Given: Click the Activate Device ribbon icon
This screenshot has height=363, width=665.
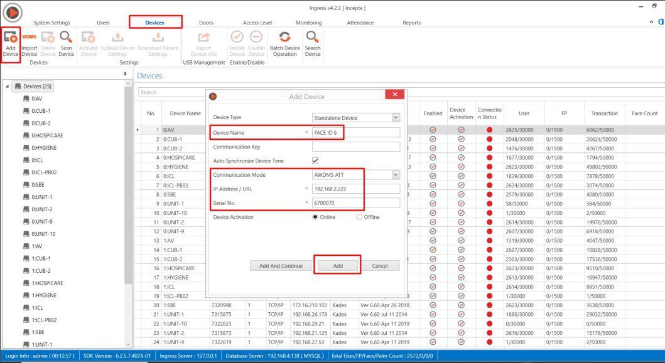Looking at the screenshot, I should [x=88, y=37].
